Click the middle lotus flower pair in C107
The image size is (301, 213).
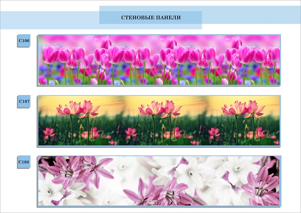(160, 109)
